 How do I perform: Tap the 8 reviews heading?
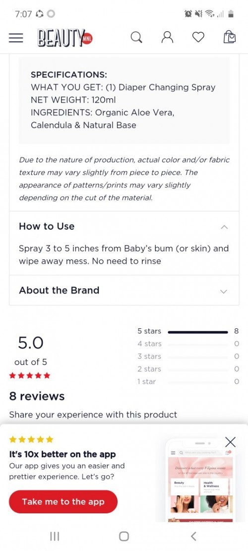[x=37, y=396]
